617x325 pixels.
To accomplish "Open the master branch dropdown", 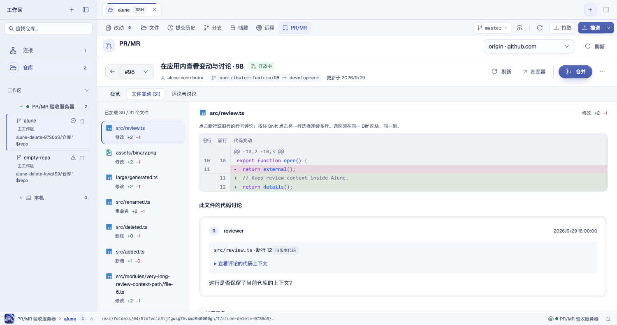I will (492, 28).
